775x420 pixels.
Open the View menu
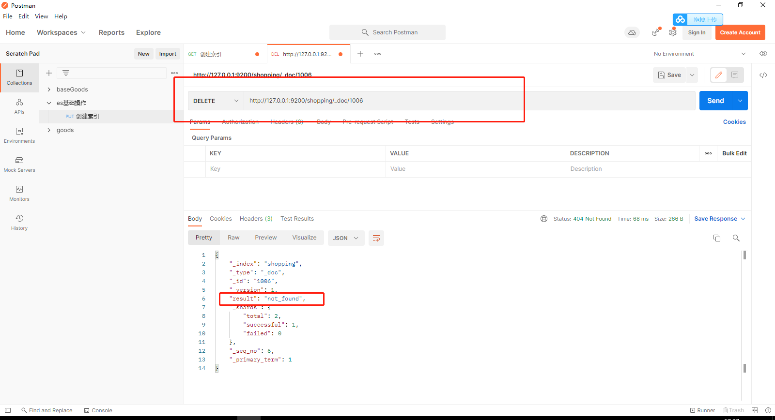(x=41, y=16)
